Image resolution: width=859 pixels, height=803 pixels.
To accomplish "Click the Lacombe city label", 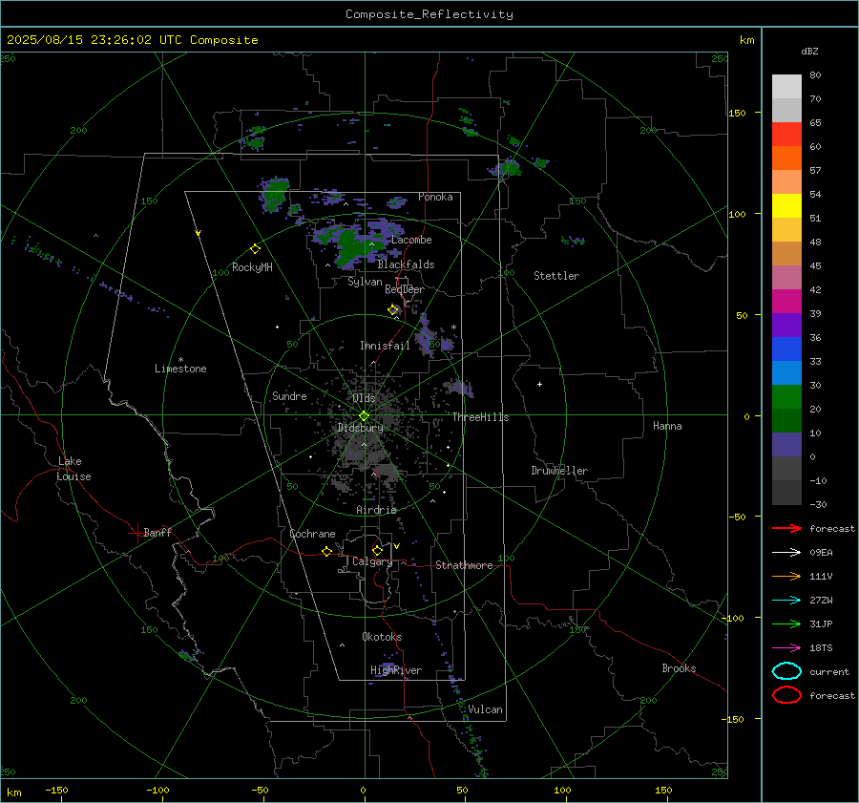I will tap(411, 240).
